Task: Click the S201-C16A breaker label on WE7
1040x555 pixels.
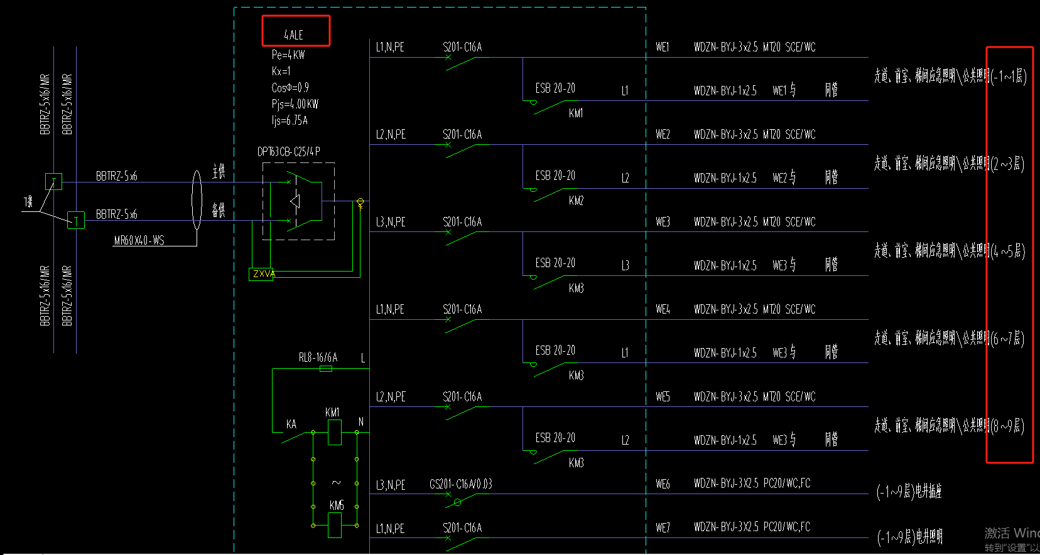Action: [x=462, y=528]
